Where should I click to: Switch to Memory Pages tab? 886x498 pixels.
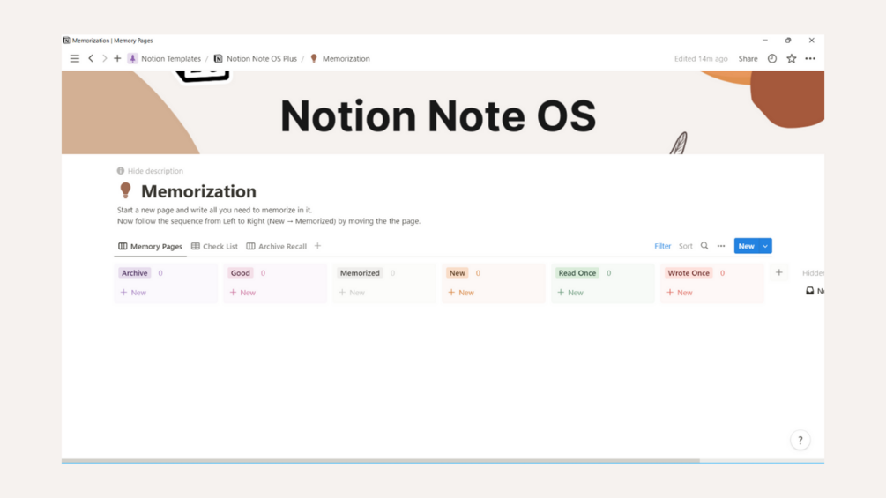point(150,246)
